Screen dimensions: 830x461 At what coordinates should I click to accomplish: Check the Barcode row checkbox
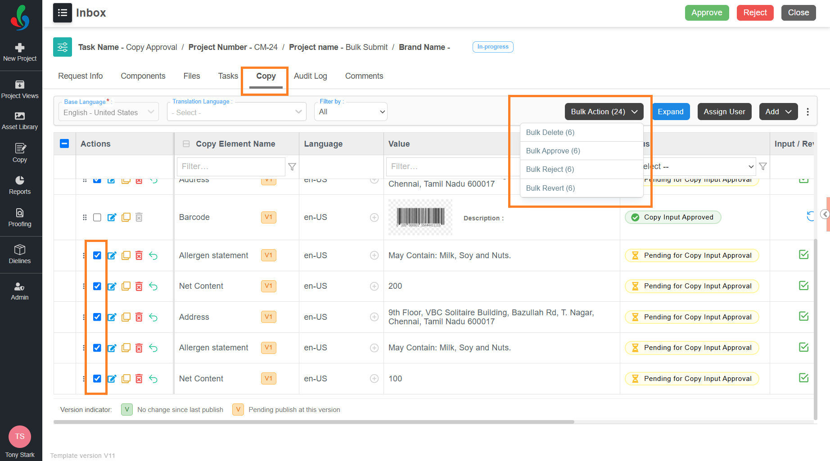tap(97, 218)
